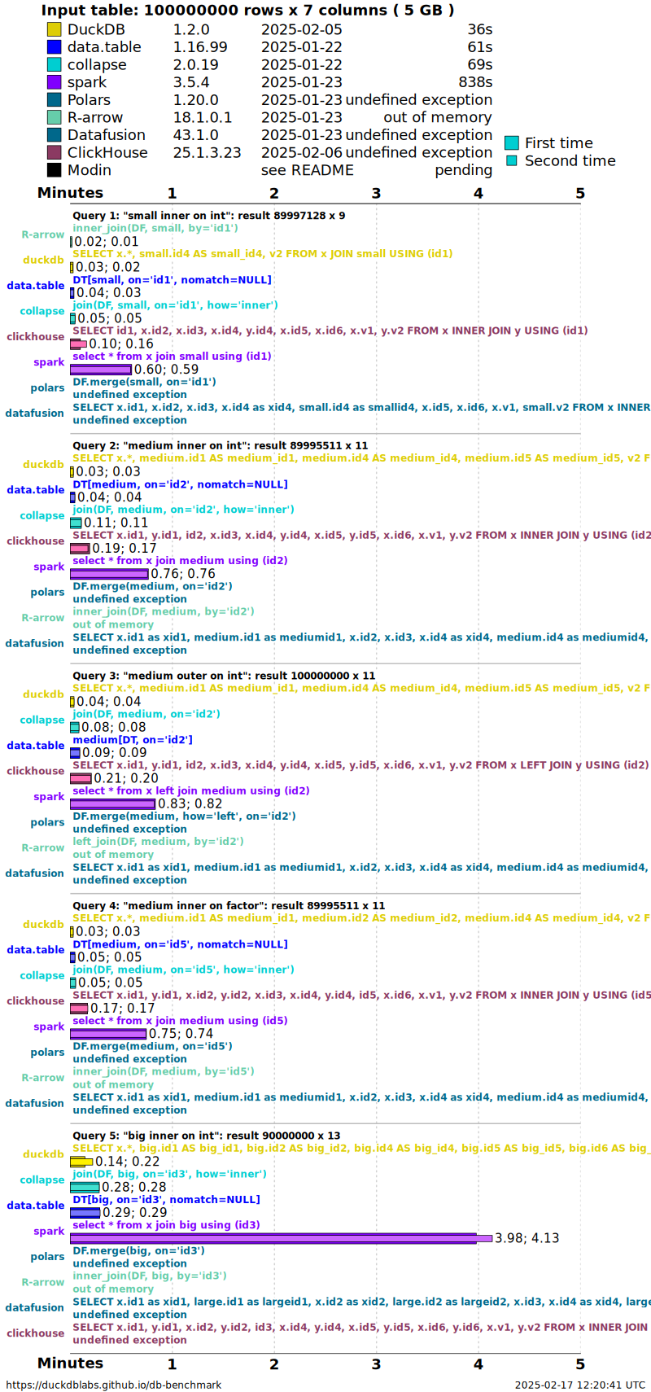Click spark version '3.5.4'
This screenshot has height=1392, width=651.
pos(190,82)
